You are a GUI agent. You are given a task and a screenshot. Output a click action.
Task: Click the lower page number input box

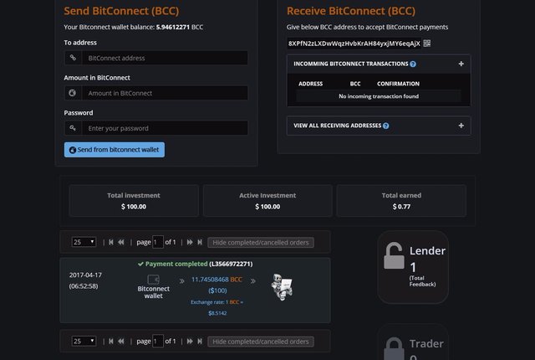click(158, 342)
